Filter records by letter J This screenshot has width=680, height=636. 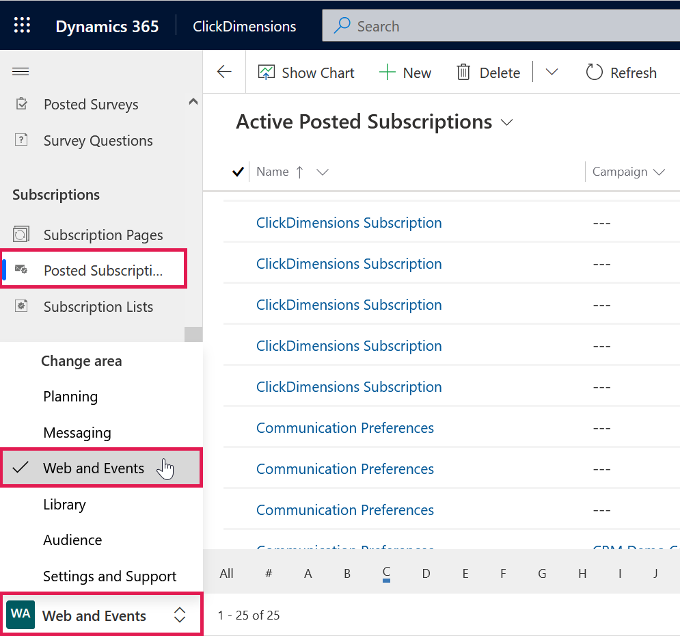tap(655, 574)
